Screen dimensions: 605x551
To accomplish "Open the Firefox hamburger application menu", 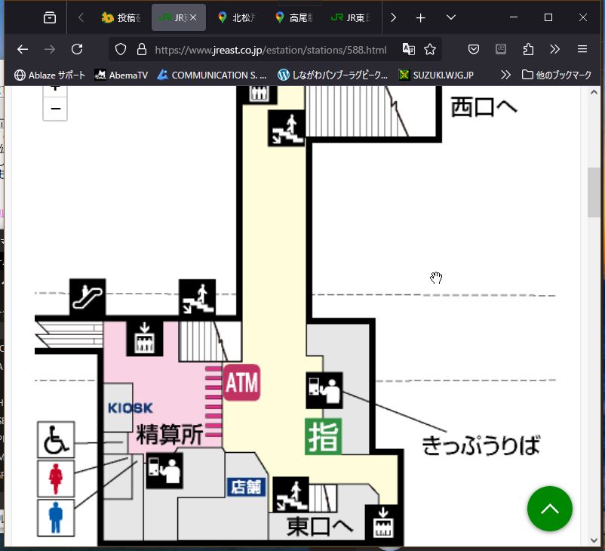I will 582,49.
